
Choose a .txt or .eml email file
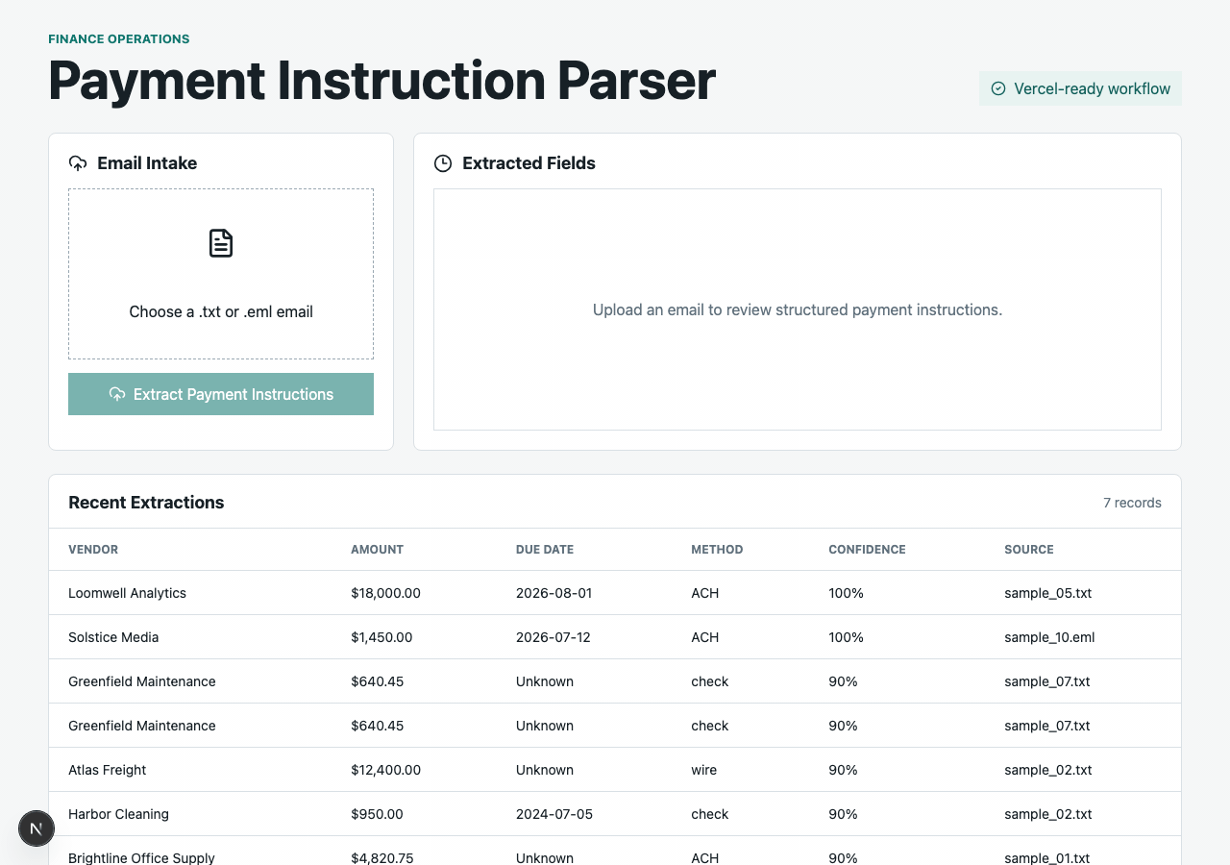[x=221, y=274]
